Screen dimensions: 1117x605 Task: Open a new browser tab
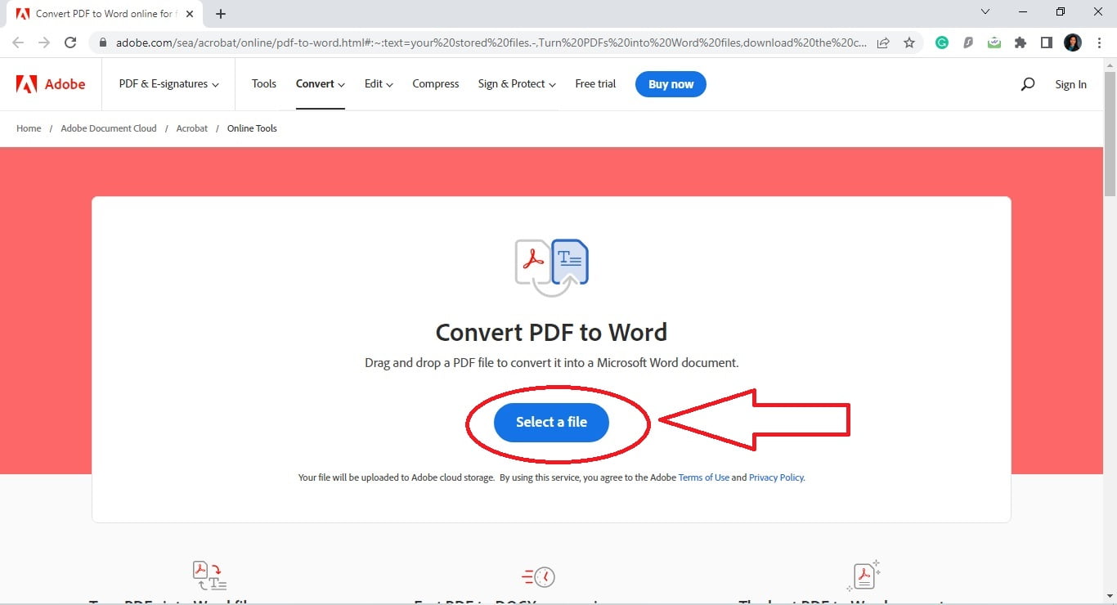[221, 14]
